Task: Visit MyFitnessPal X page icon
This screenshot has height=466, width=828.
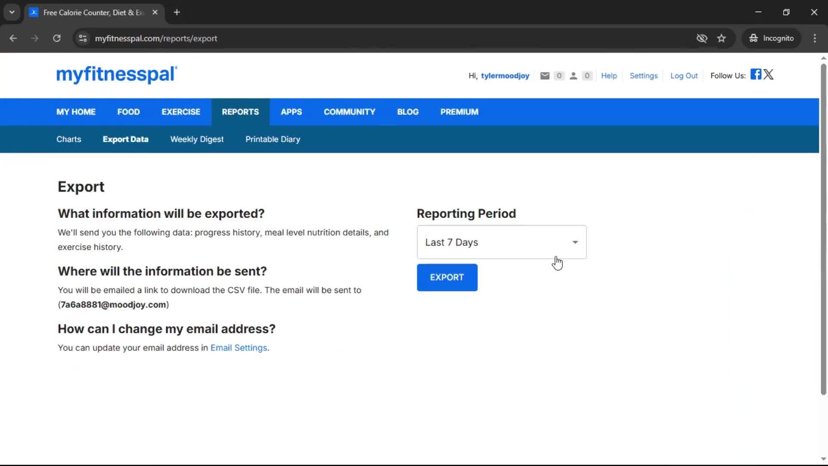Action: pyautogui.click(x=768, y=74)
